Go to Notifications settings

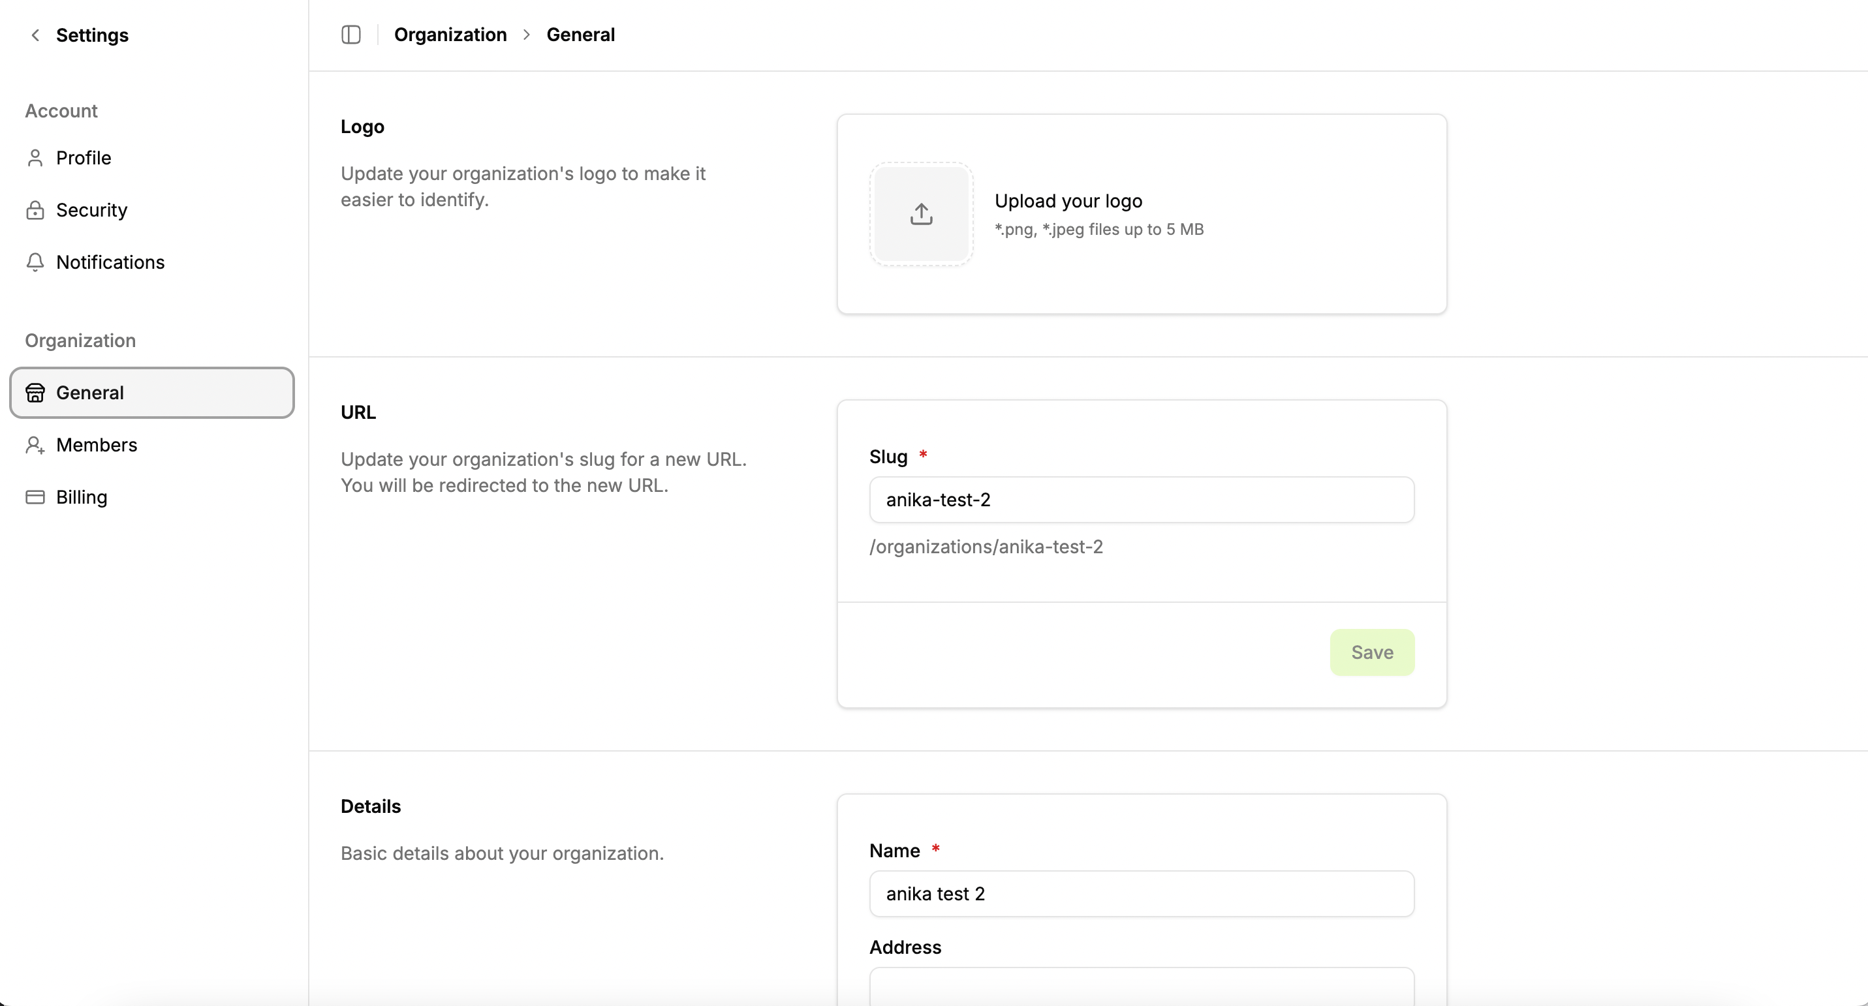click(110, 262)
